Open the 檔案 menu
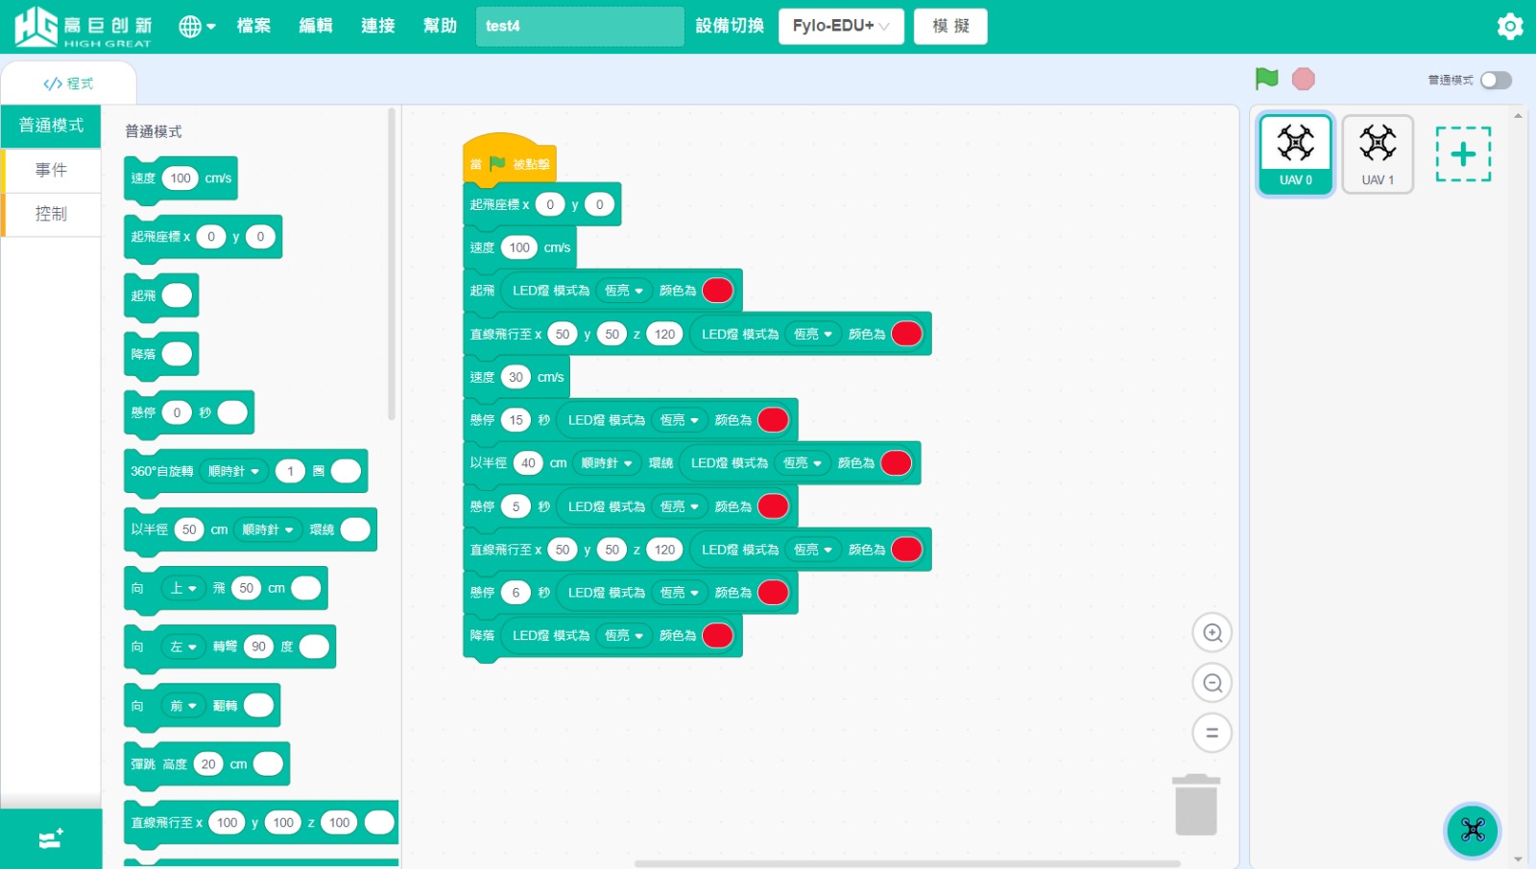 click(253, 26)
